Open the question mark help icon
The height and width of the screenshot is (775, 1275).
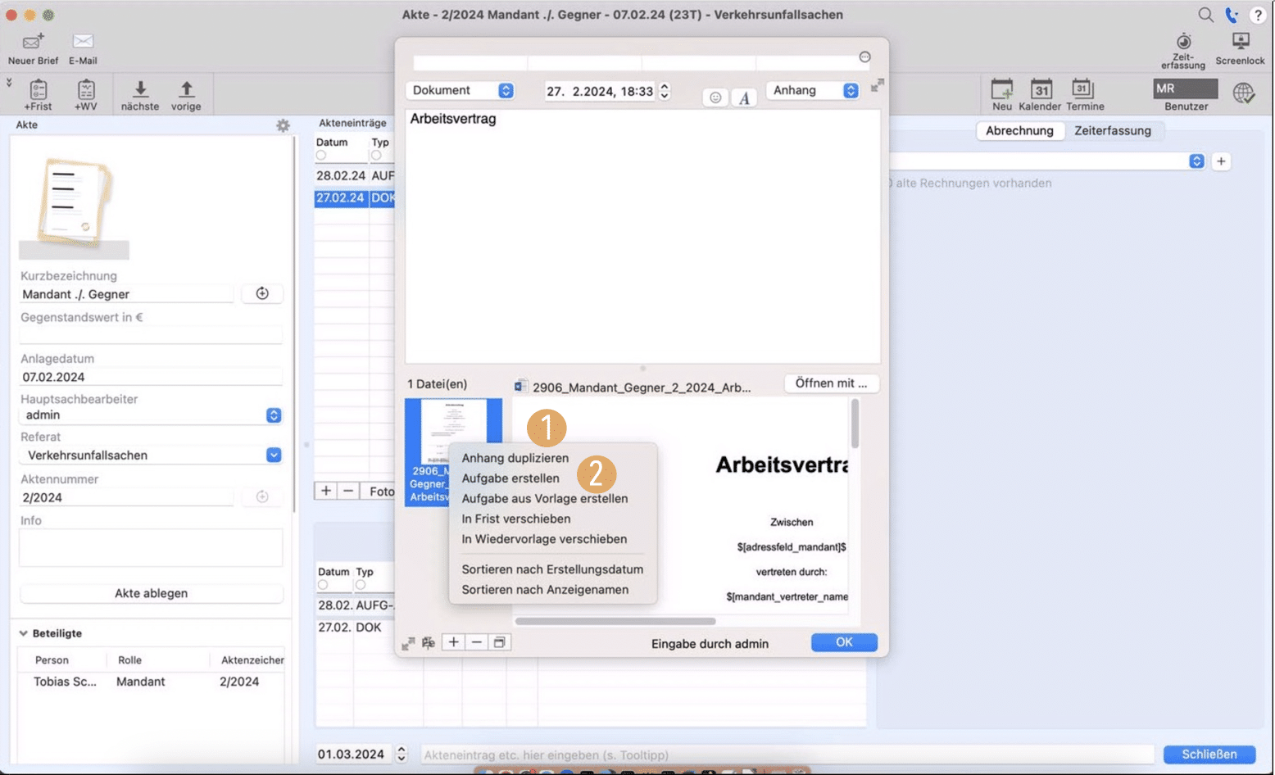(x=1257, y=15)
